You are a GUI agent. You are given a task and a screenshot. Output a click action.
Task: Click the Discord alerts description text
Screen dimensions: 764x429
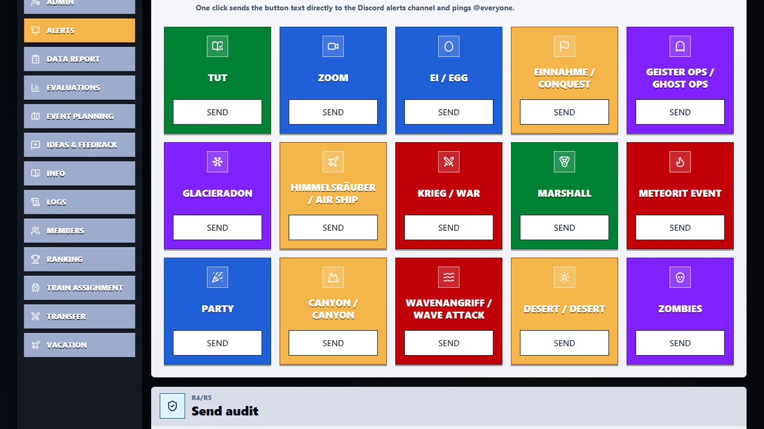pos(355,8)
